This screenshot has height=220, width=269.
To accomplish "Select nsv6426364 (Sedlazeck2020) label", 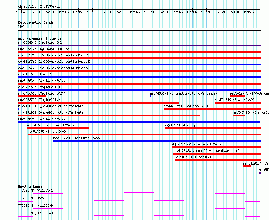I will tap(42, 81).
